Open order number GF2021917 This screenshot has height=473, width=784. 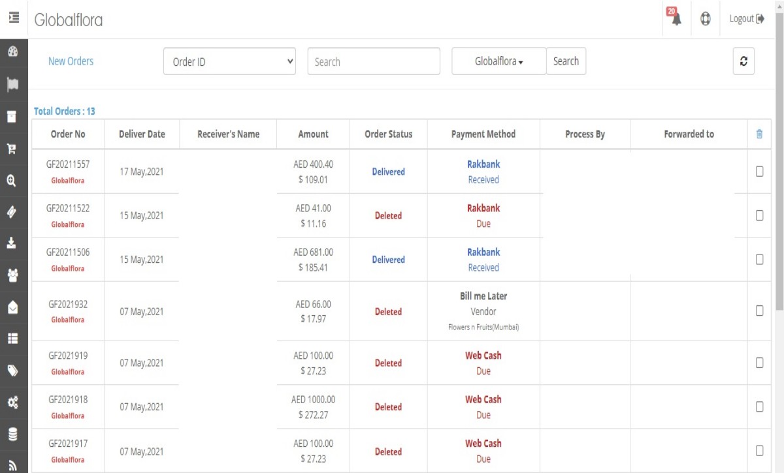tap(68, 443)
